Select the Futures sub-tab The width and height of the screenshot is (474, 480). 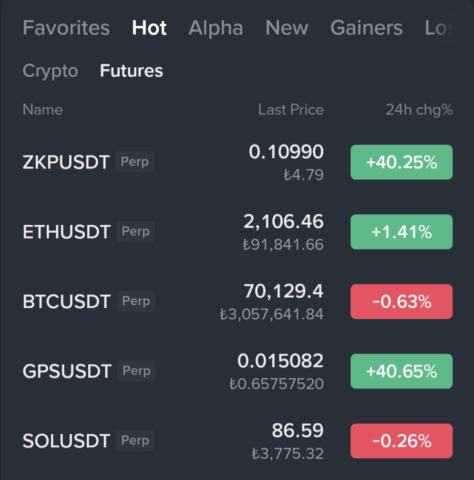131,71
